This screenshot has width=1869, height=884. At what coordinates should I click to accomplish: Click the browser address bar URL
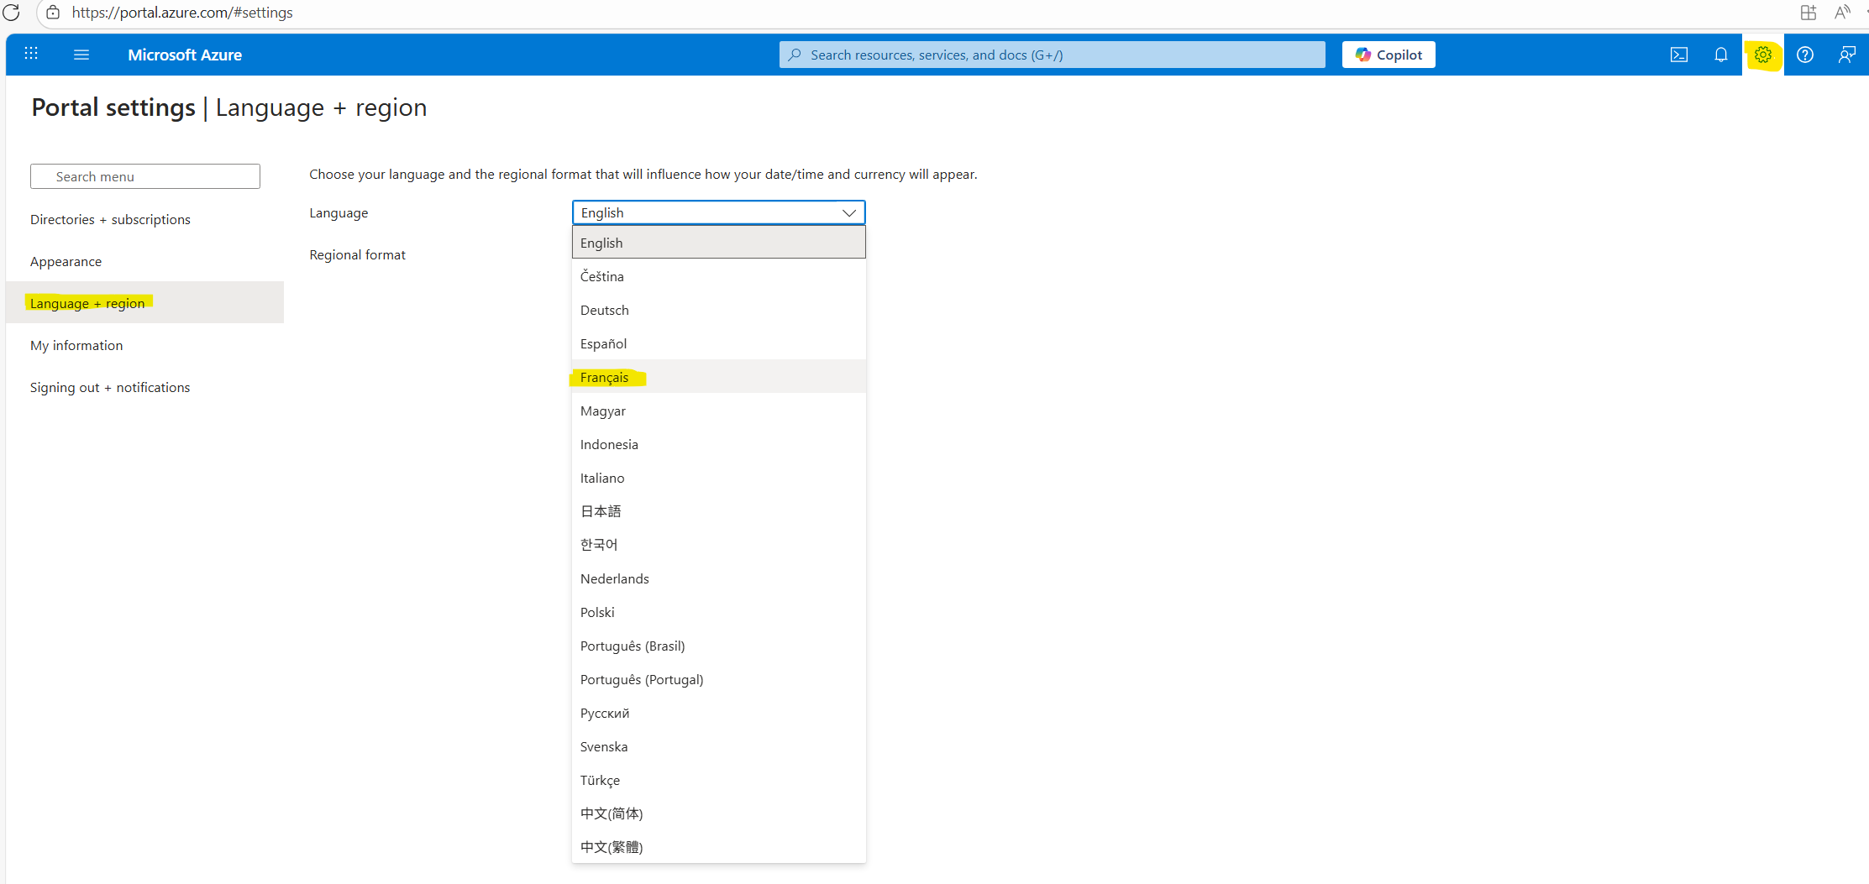click(x=182, y=13)
